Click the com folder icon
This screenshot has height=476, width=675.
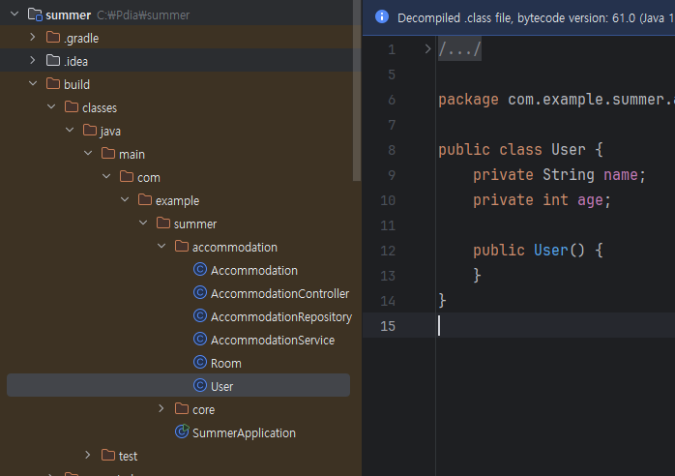[127, 177]
